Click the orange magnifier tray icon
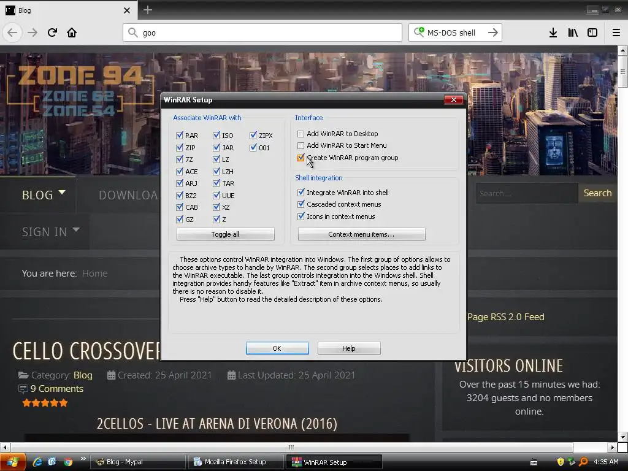This screenshot has width=628, height=471. 583,462
